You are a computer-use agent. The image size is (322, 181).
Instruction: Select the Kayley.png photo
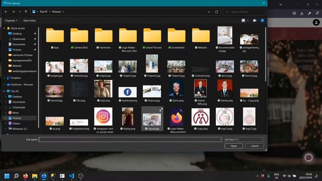click(127, 117)
